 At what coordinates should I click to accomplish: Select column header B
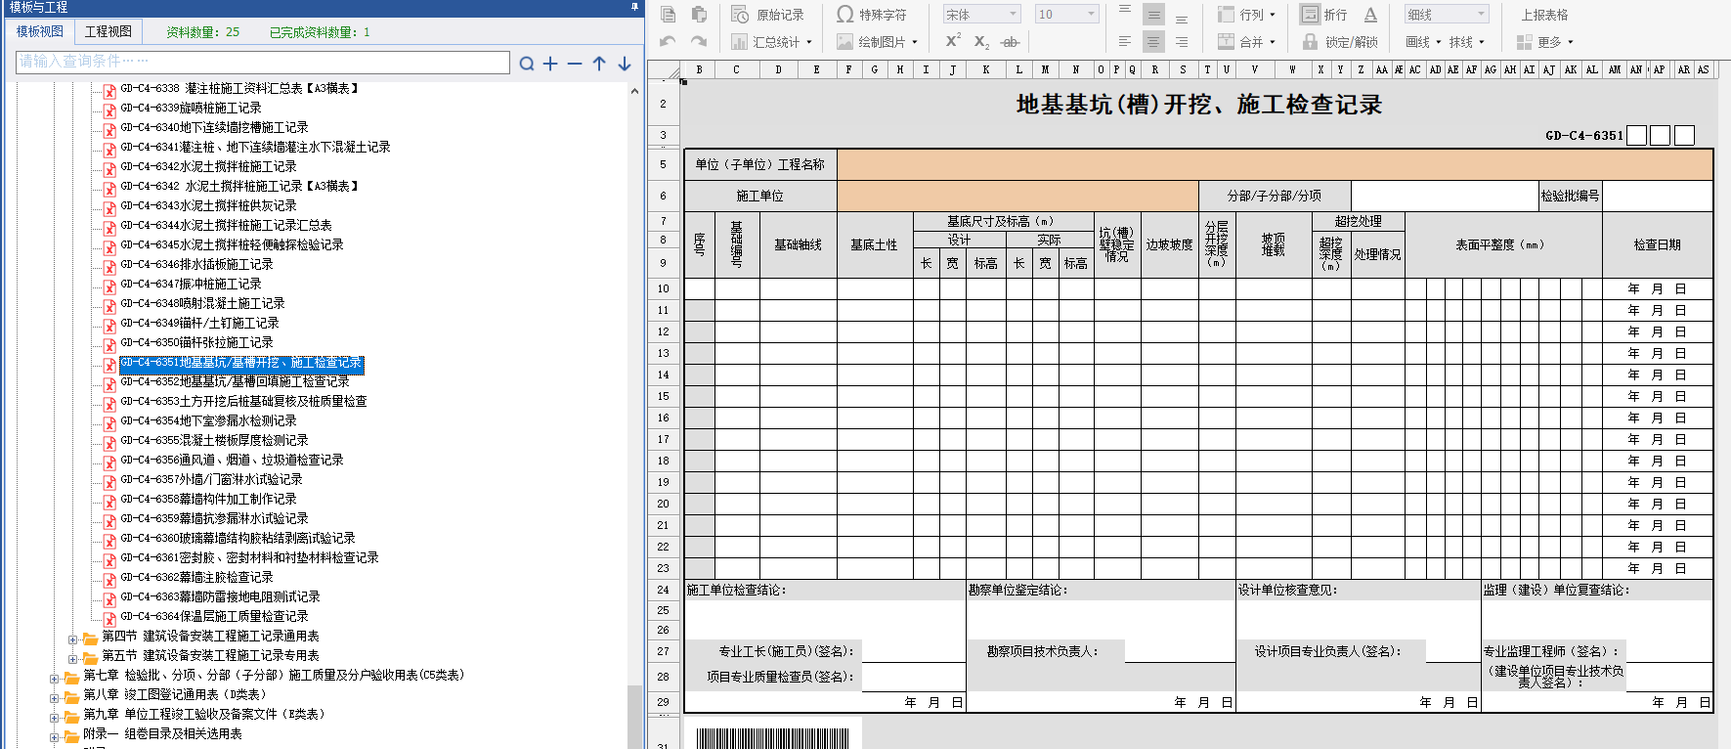(699, 69)
